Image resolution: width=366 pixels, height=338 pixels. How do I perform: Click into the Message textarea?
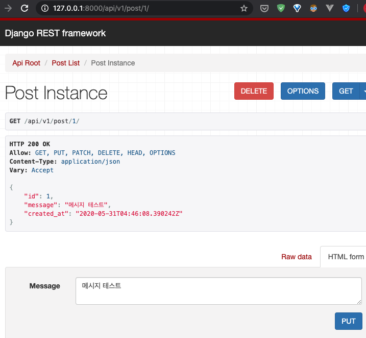pyautogui.click(x=218, y=291)
